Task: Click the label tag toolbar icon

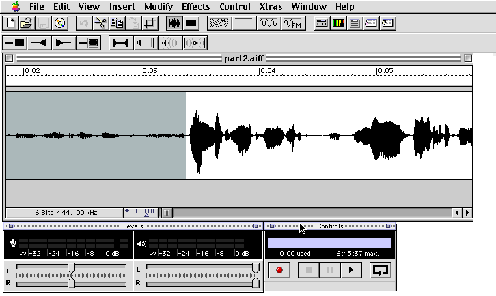Action: [x=387, y=23]
